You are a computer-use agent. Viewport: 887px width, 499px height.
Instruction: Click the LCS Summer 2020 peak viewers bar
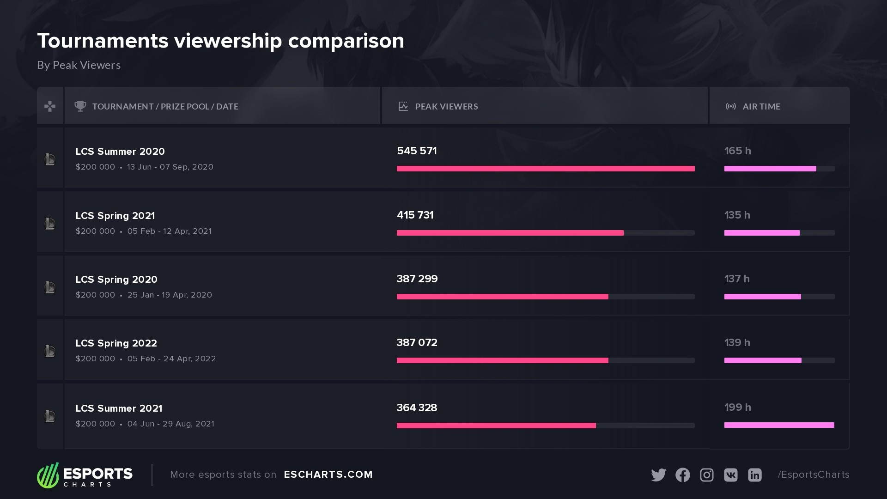[x=545, y=169]
